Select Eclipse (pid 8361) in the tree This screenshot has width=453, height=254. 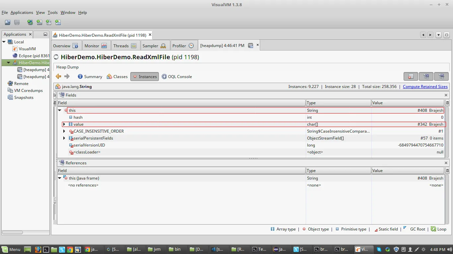(x=31, y=56)
